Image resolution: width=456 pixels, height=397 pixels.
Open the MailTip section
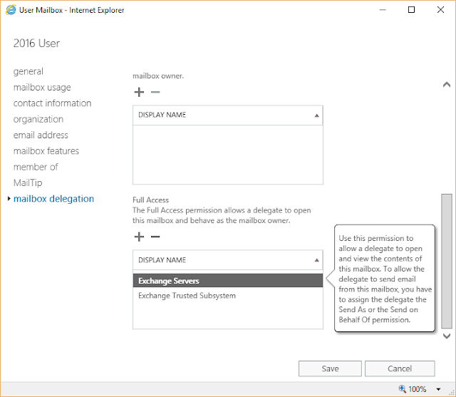coord(28,183)
